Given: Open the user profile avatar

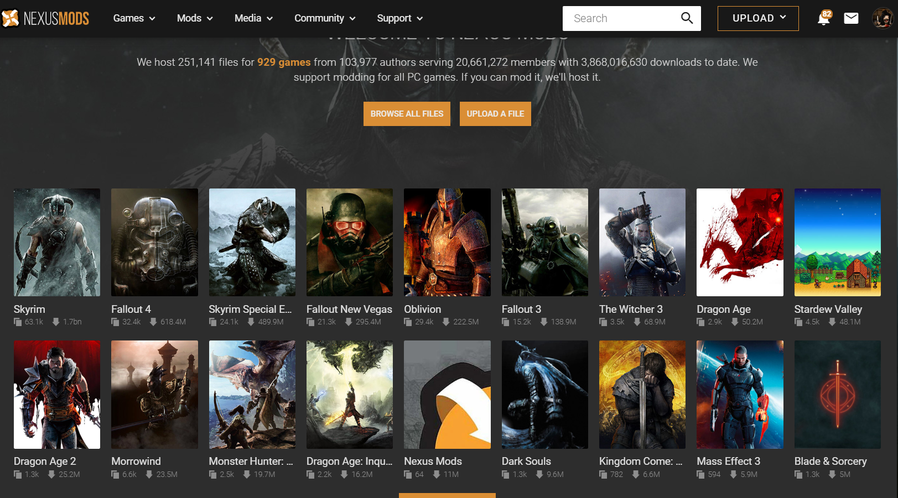Looking at the screenshot, I should tap(883, 18).
